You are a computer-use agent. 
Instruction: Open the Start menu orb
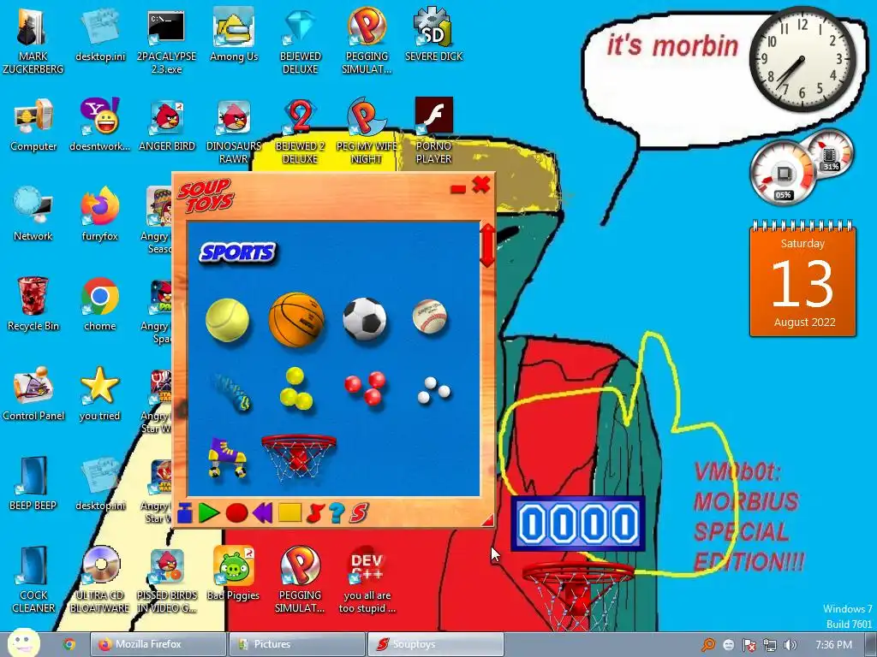[23, 642]
